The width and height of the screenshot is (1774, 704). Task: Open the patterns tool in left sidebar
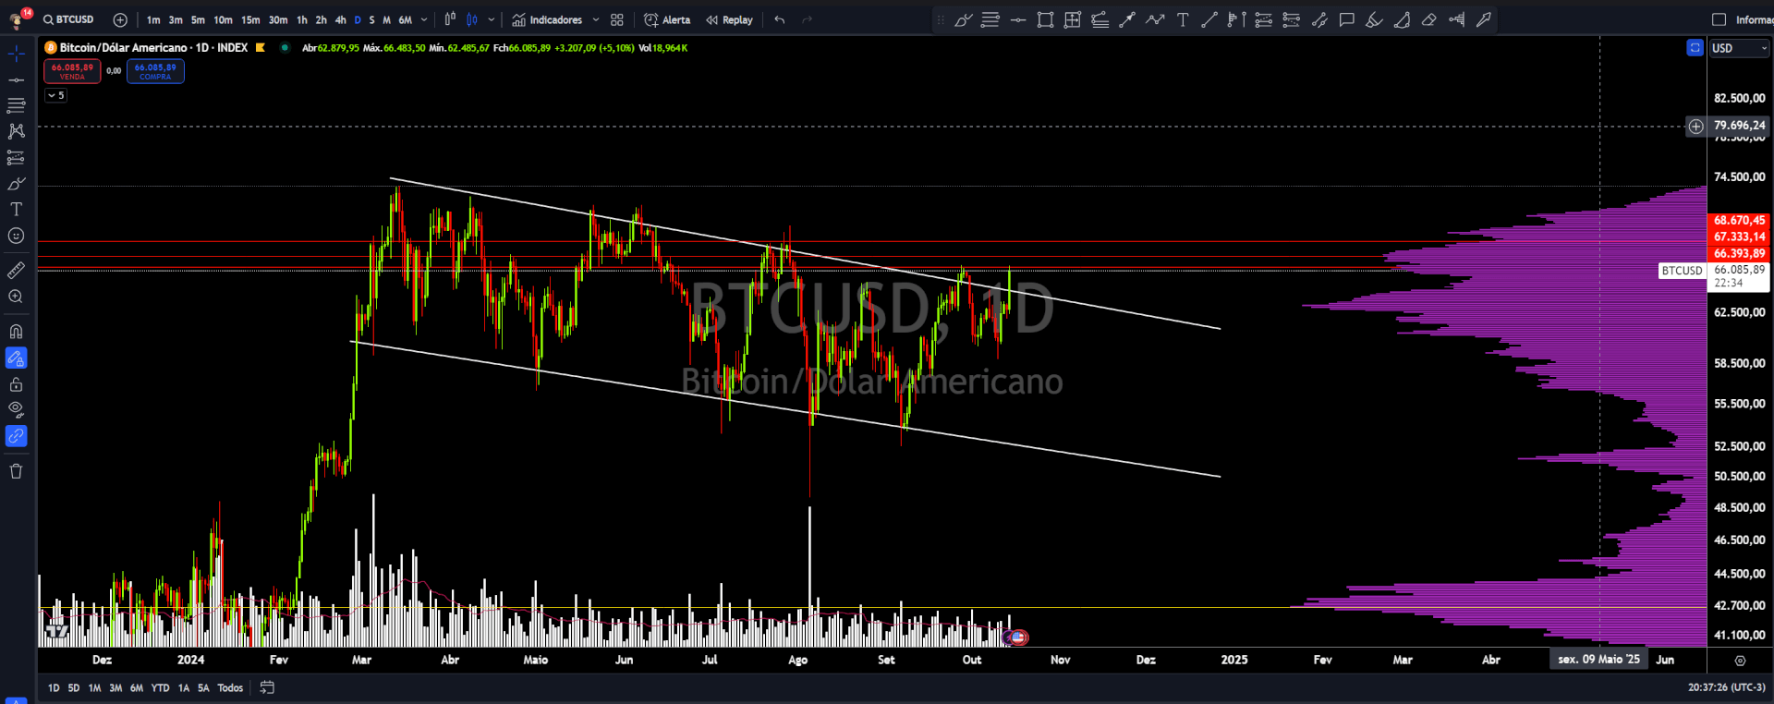click(16, 131)
